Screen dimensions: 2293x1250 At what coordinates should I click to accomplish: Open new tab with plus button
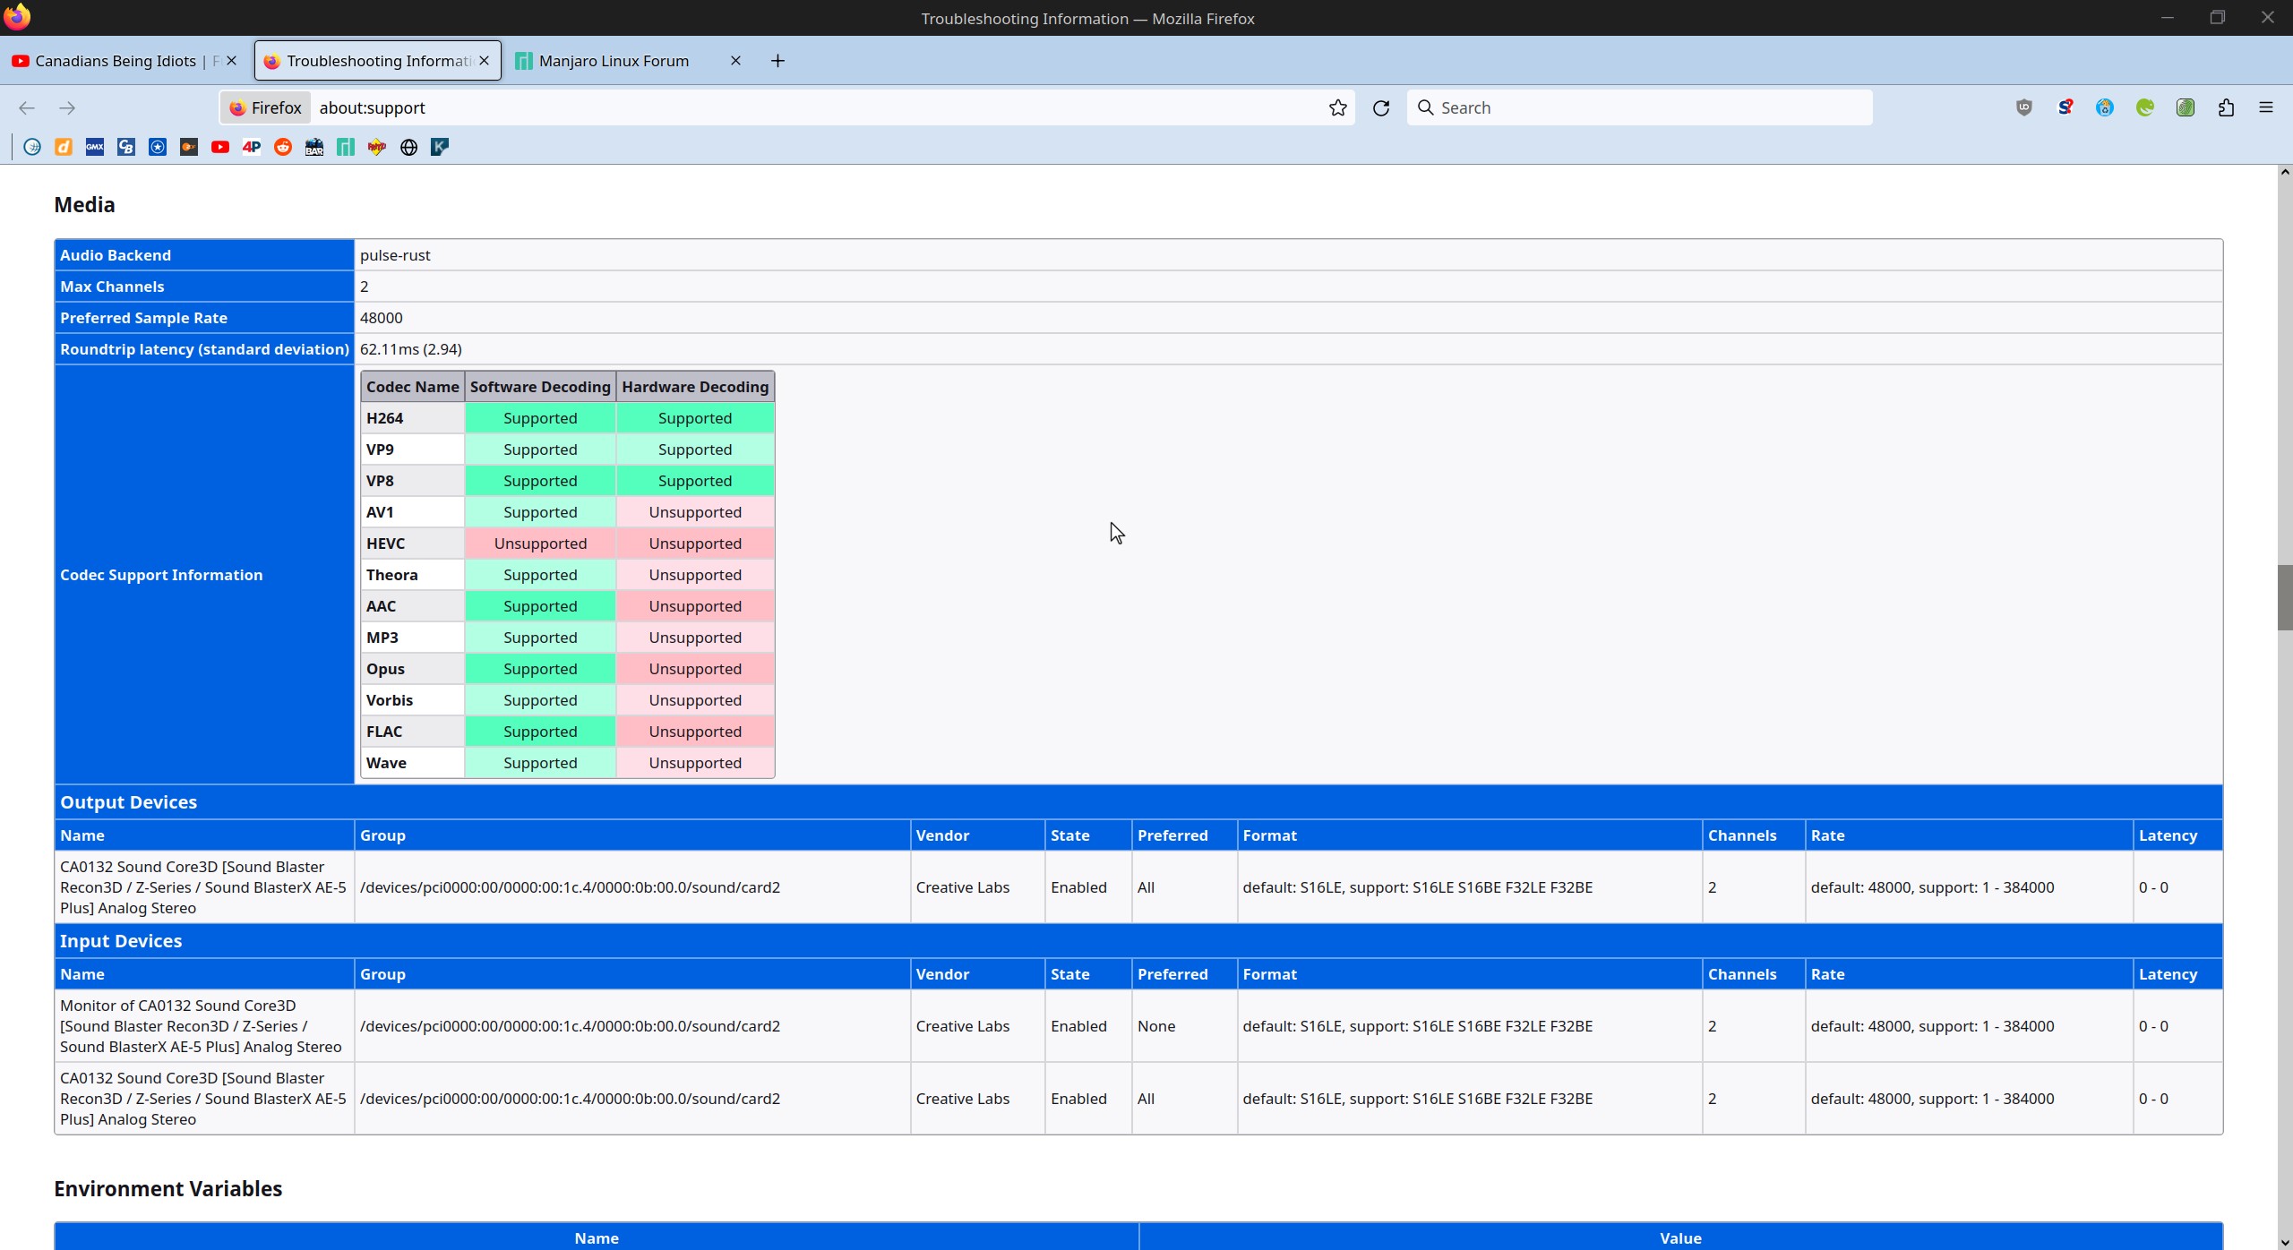coord(777,60)
